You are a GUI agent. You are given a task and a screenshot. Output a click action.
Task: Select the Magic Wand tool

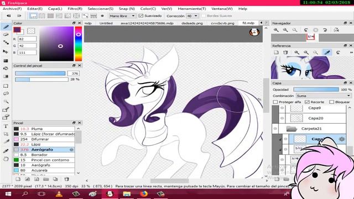coord(6,102)
